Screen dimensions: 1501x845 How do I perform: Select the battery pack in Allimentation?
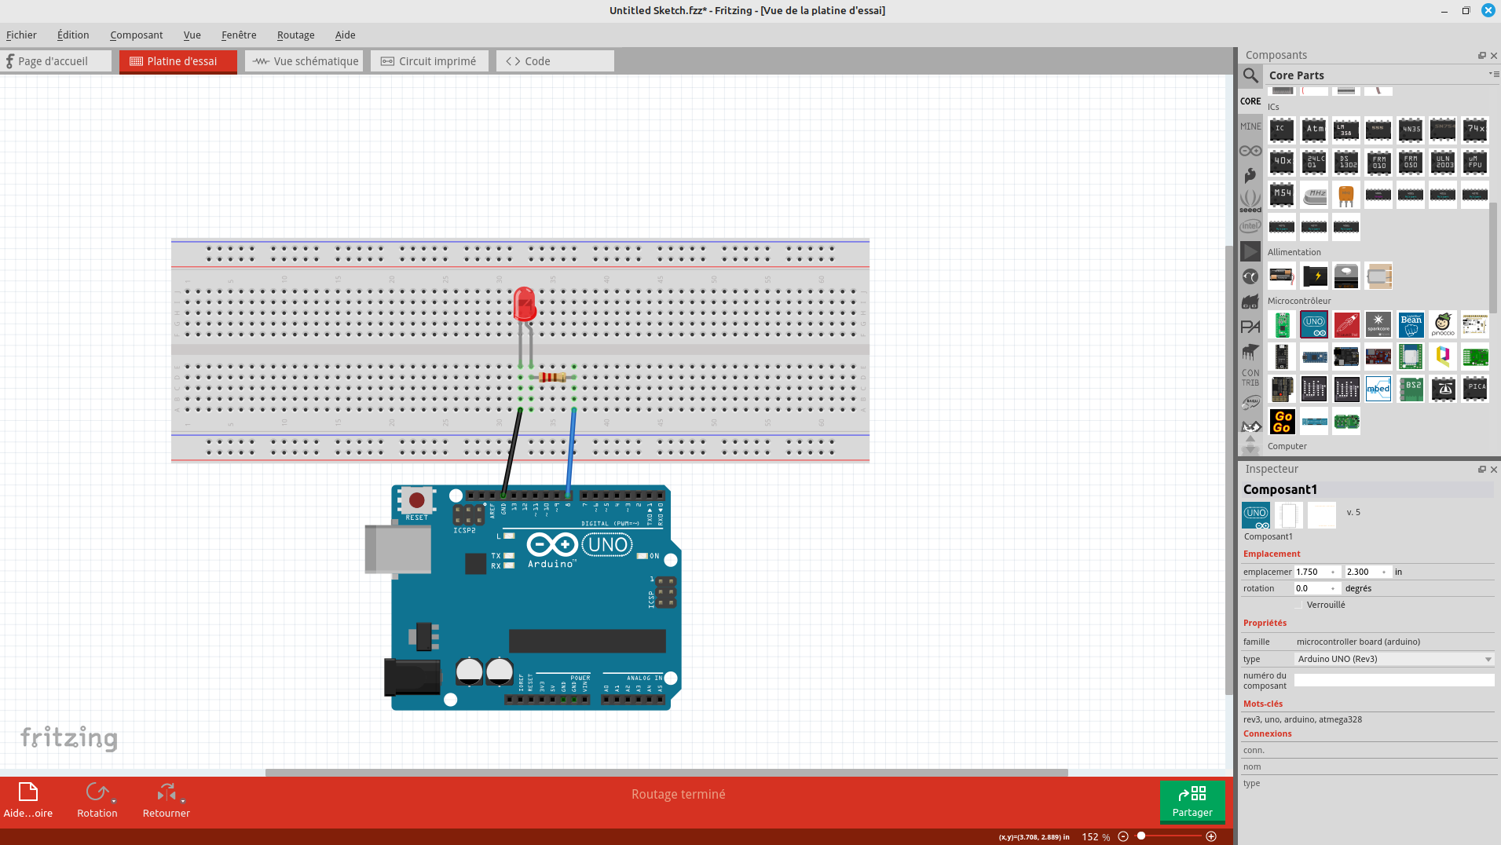tap(1282, 276)
